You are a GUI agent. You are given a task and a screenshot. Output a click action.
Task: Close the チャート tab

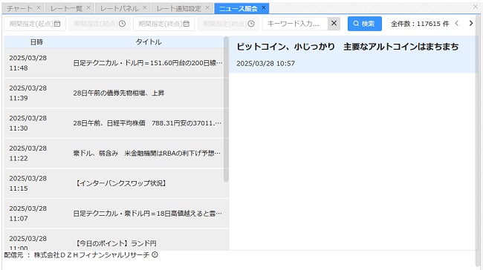click(x=39, y=7)
